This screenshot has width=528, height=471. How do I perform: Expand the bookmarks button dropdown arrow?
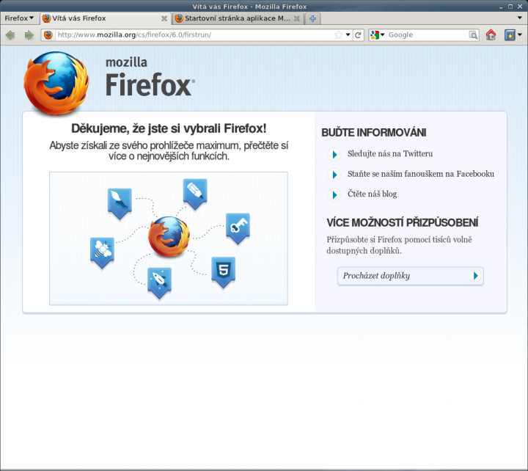(520, 35)
